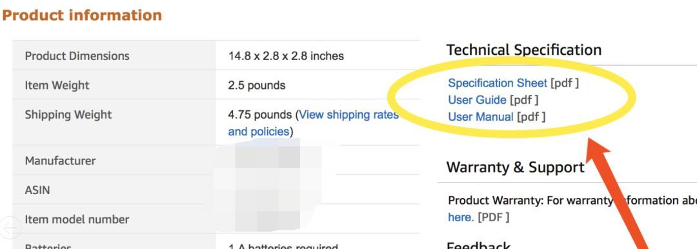Image resolution: width=697 pixels, height=249 pixels.
Task: Click the 4.75 pounds shipping value
Action: pos(260,115)
